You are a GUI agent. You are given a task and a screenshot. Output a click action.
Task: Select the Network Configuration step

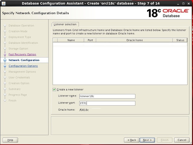click(24, 60)
